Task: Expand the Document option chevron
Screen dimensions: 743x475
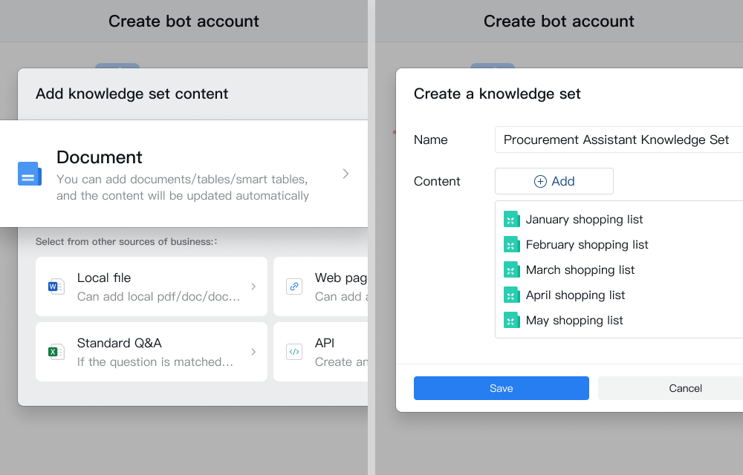Action: click(x=345, y=174)
